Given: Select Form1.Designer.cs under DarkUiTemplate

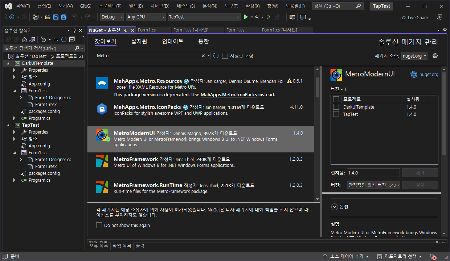Looking at the screenshot, I should pos(53,98).
